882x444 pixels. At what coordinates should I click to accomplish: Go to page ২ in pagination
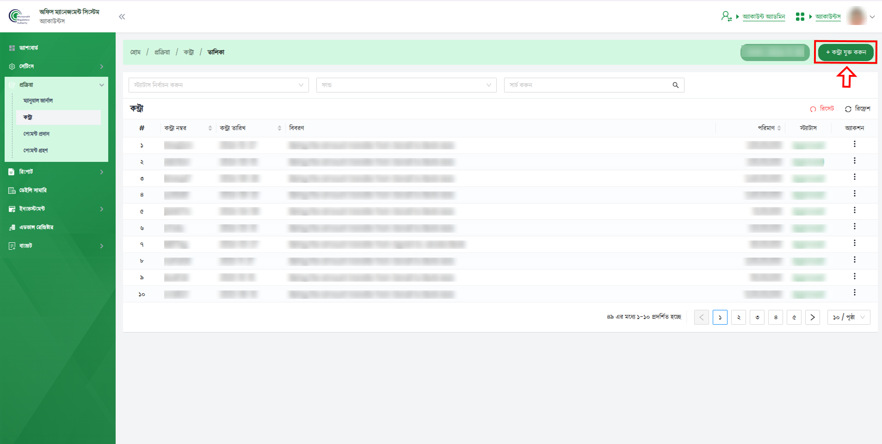[x=739, y=317]
